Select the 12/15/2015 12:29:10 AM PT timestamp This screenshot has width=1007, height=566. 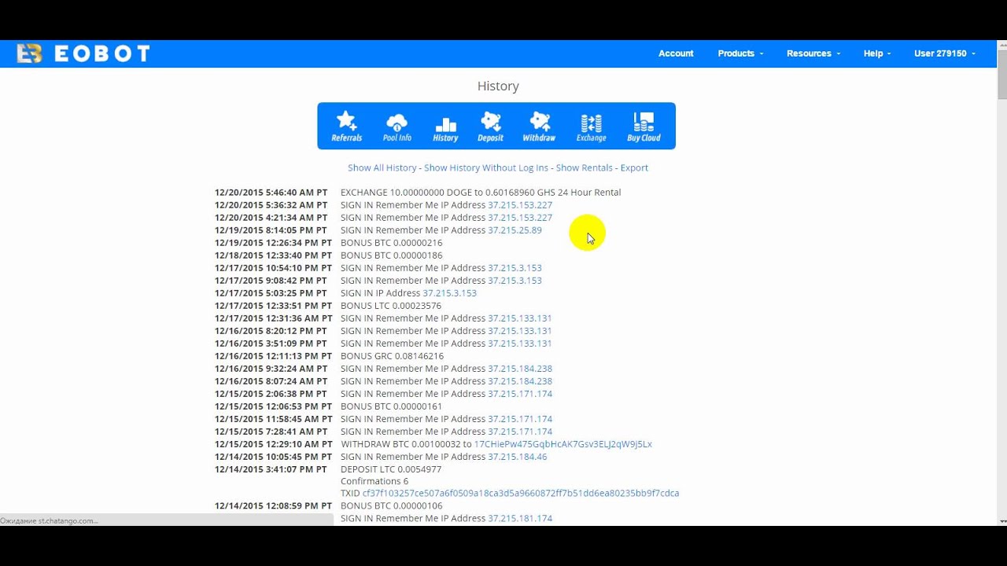(x=273, y=444)
